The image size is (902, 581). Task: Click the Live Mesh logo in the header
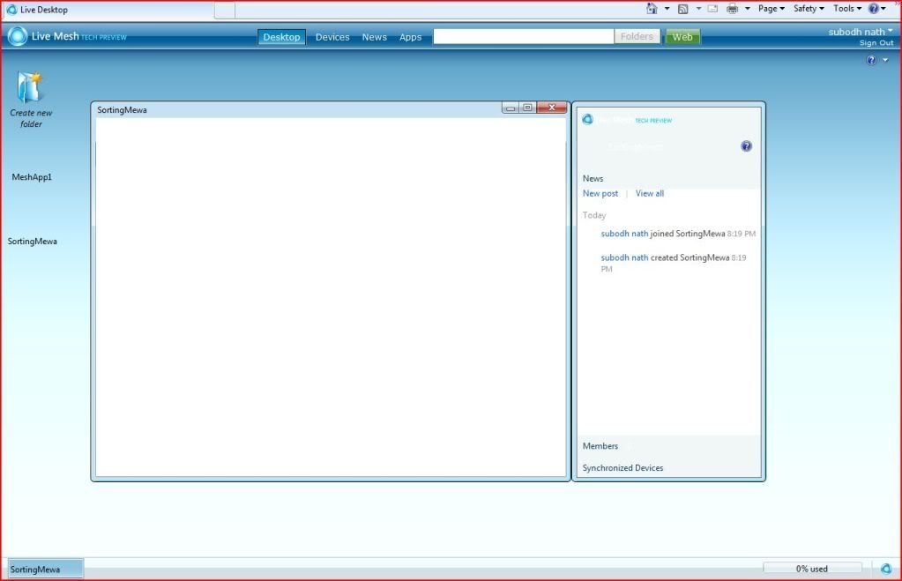(x=18, y=36)
